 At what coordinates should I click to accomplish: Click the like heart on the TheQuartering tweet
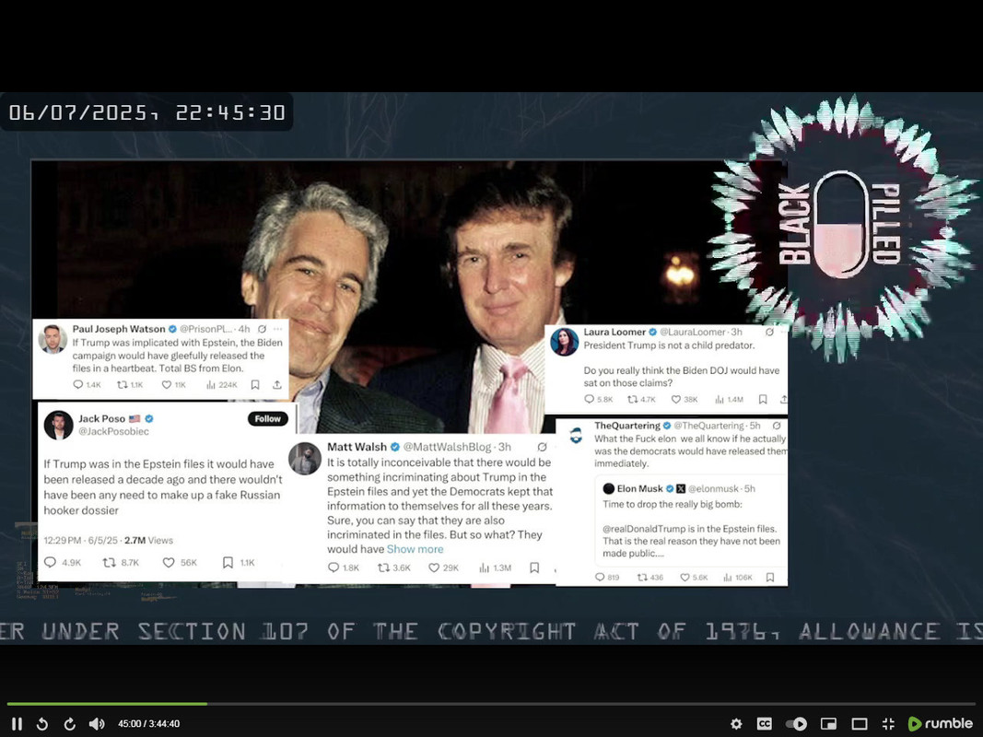tap(685, 578)
